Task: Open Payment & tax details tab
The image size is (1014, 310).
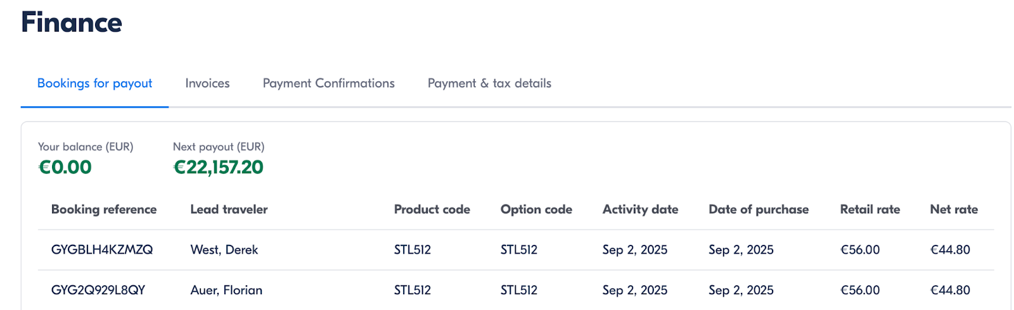Action: pos(489,84)
